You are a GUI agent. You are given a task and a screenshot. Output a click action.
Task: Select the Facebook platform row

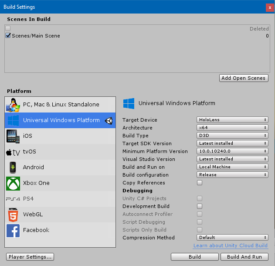(60, 230)
